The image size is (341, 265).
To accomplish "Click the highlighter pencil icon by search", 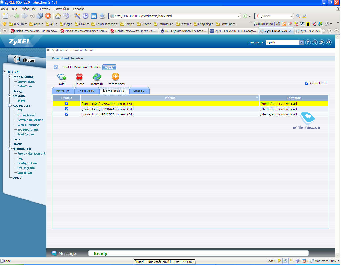I will click(305, 16).
